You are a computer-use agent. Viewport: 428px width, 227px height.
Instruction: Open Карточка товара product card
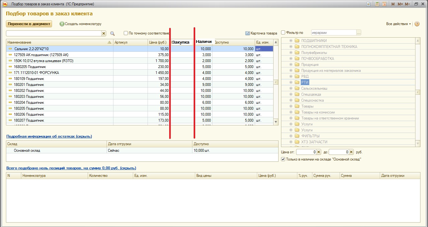coord(261,33)
